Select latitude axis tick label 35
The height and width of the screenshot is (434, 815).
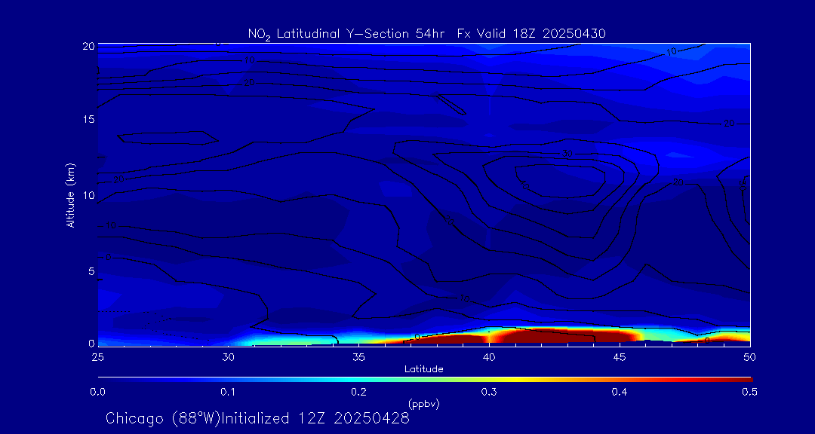tap(358, 357)
